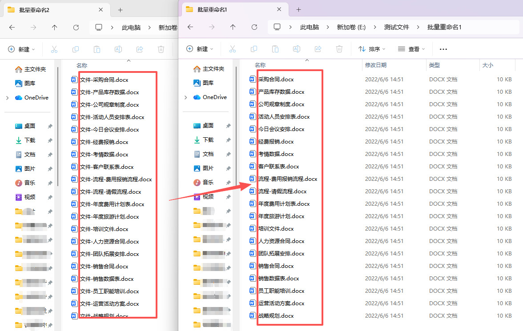523x331 pixels.
Task: Click Share icon in 批量重命名2 window
Action: 140,49
